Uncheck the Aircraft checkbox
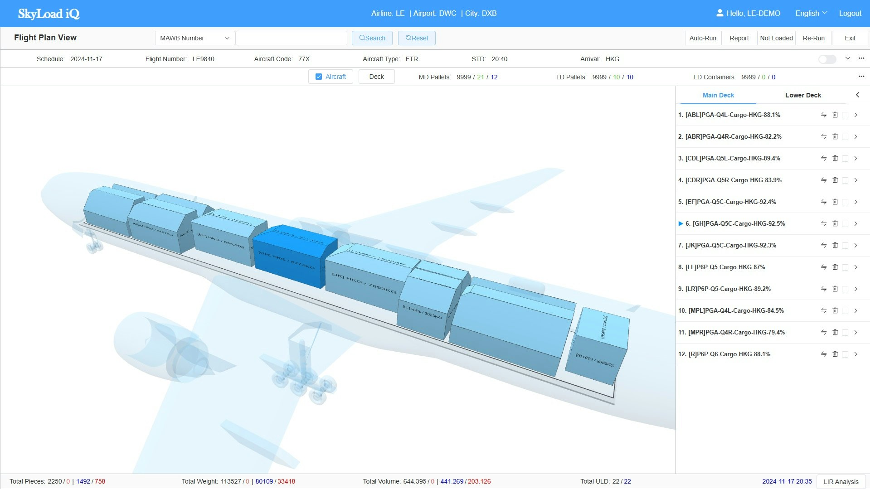 (x=319, y=77)
